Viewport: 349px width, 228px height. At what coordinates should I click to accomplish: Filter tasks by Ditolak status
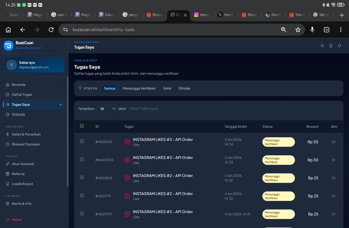[x=184, y=88]
